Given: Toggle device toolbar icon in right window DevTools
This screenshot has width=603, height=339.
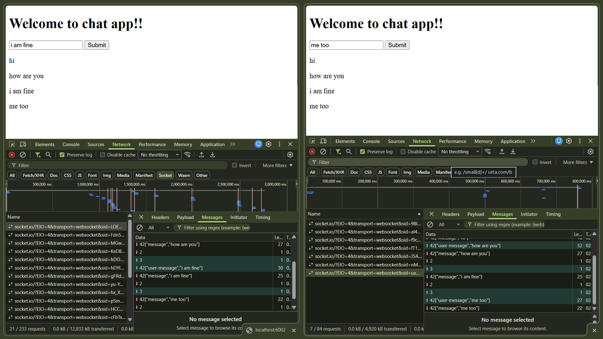Looking at the screenshot, I should 324,141.
